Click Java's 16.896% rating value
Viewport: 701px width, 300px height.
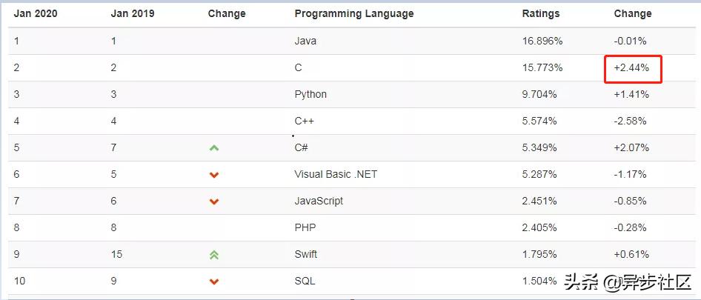pos(542,41)
